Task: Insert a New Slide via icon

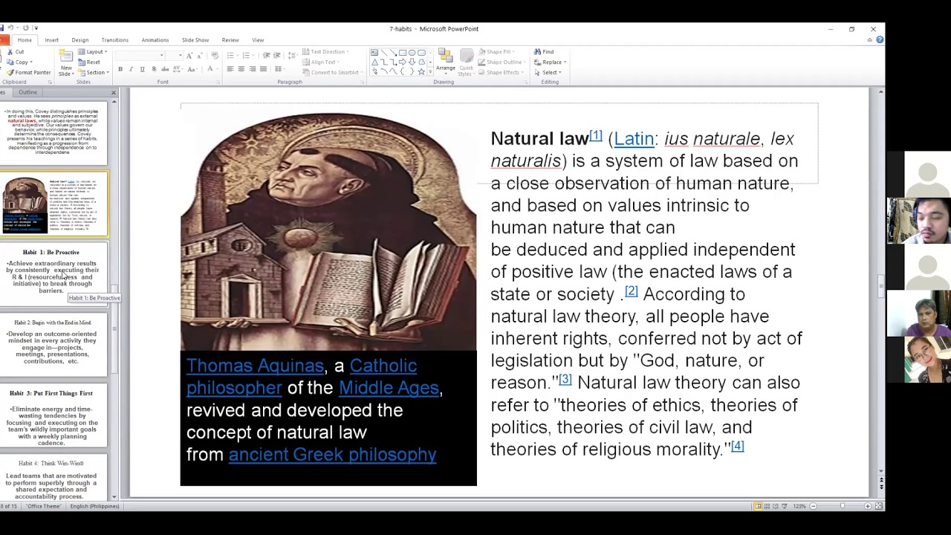Action: [x=65, y=56]
